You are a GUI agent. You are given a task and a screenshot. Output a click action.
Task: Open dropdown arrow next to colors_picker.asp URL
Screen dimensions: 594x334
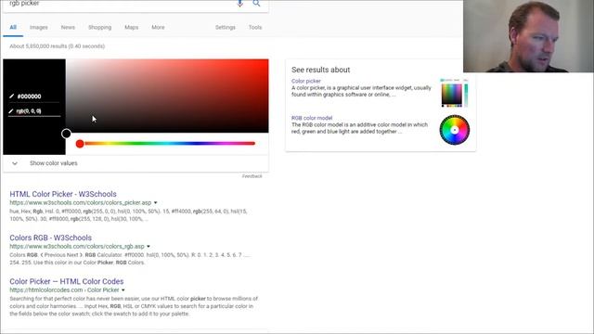click(x=155, y=203)
